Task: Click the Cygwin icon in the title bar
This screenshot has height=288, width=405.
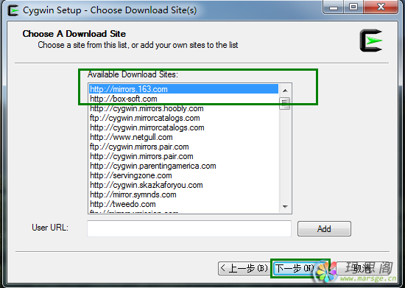Action: tap(13, 10)
